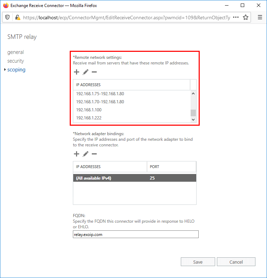This screenshot has height=278, width=267.
Task: Open the page actions ellipsis menu
Action: click(x=236, y=17)
